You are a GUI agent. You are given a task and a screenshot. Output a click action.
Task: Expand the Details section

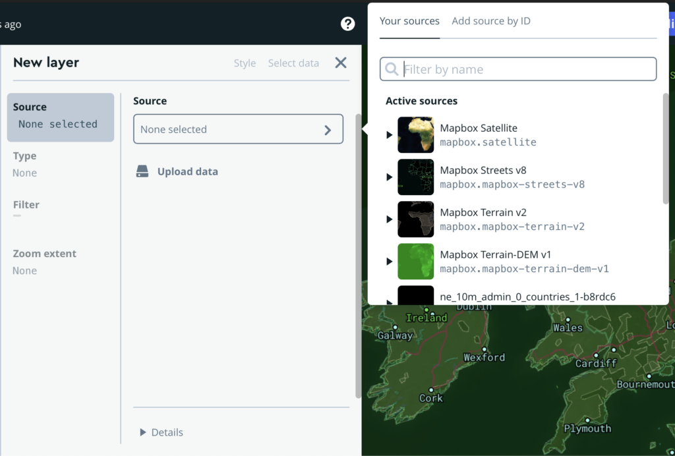pos(161,432)
